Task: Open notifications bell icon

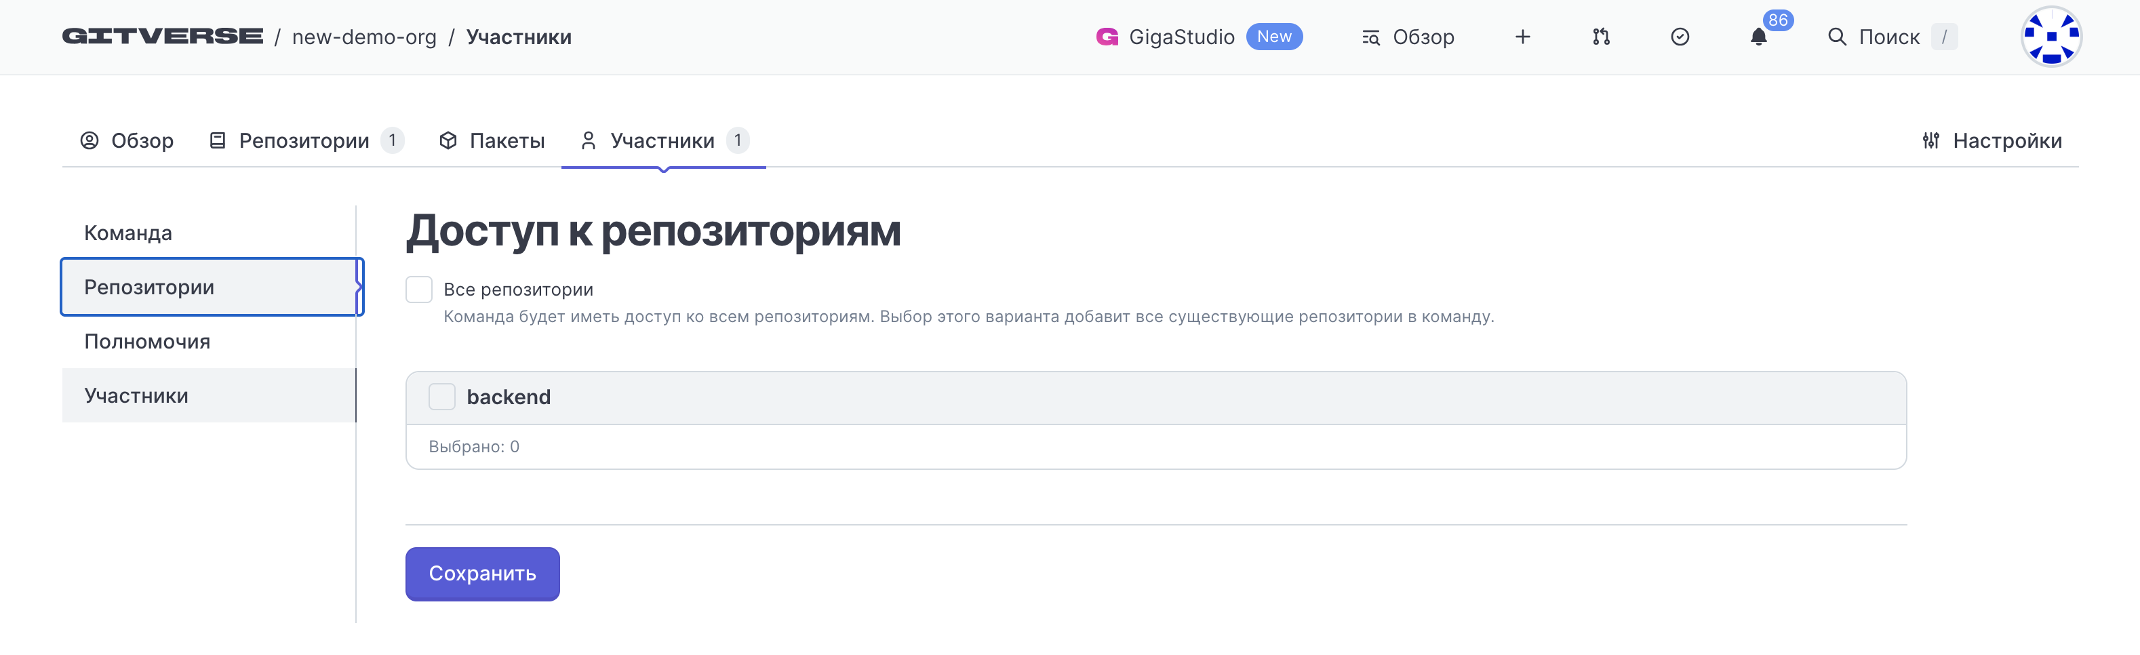Action: tap(1758, 37)
